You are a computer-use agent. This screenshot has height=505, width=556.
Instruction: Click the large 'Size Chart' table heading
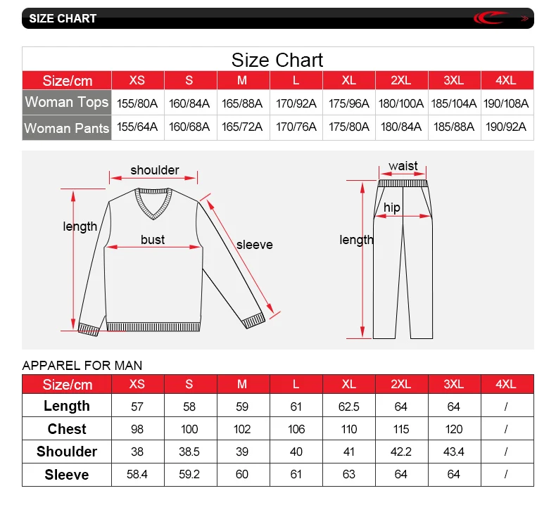tap(277, 60)
